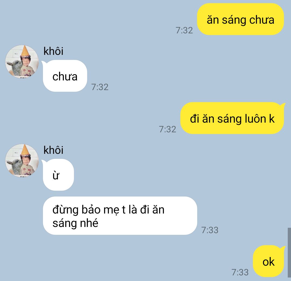291x281 pixels.
Task: Click the khôi name above the "chưa" bubble
Action: point(53,51)
